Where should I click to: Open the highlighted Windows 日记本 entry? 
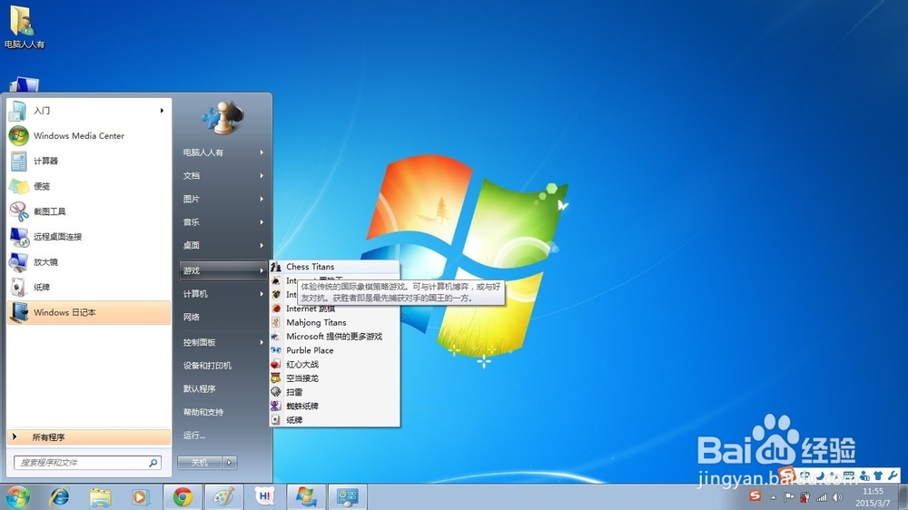[x=89, y=312]
